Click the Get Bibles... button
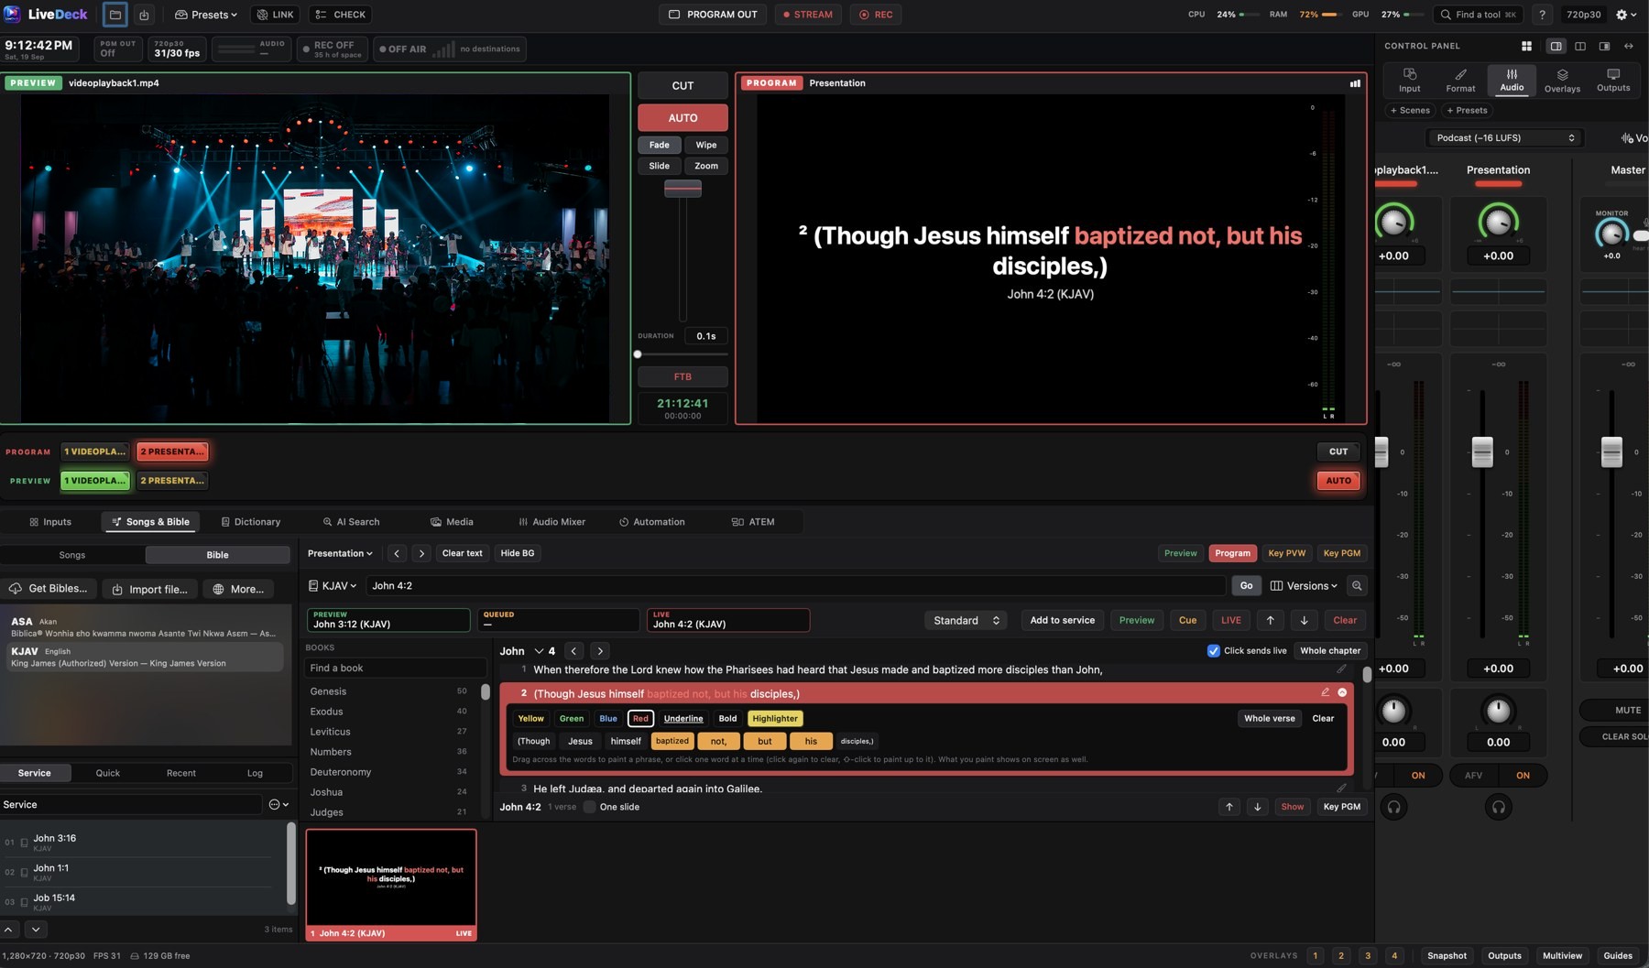Image resolution: width=1649 pixels, height=968 pixels. pos(50,589)
